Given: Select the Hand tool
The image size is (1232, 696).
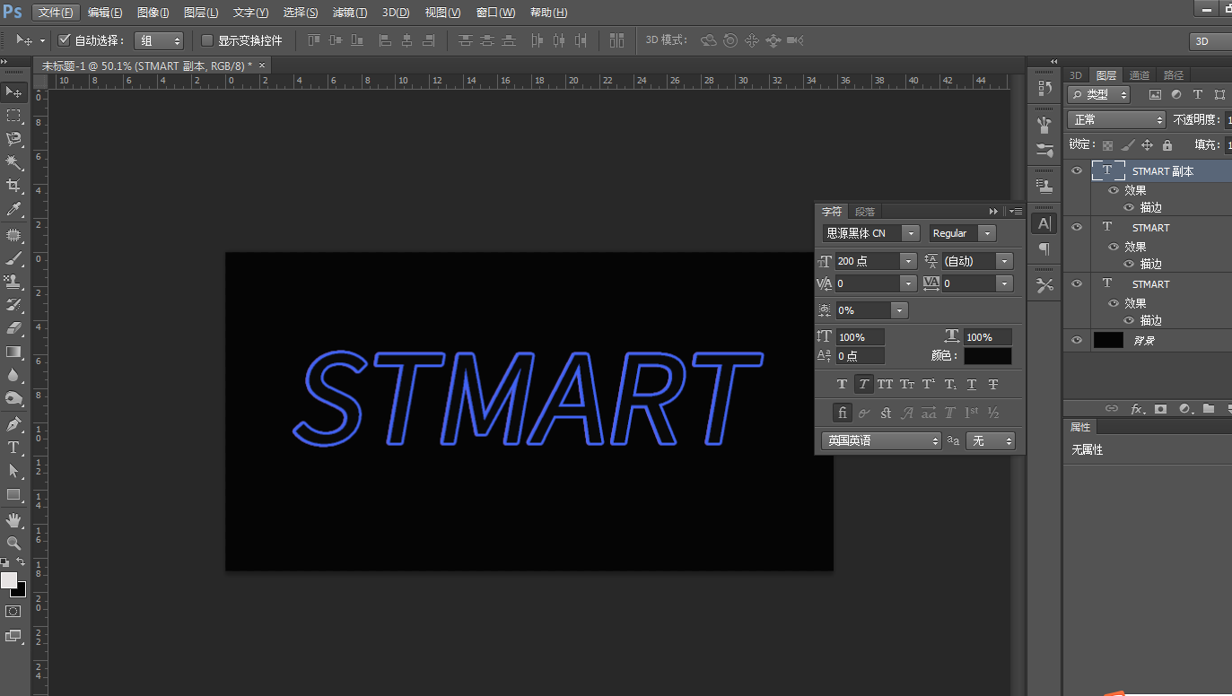Looking at the screenshot, I should (x=13, y=520).
